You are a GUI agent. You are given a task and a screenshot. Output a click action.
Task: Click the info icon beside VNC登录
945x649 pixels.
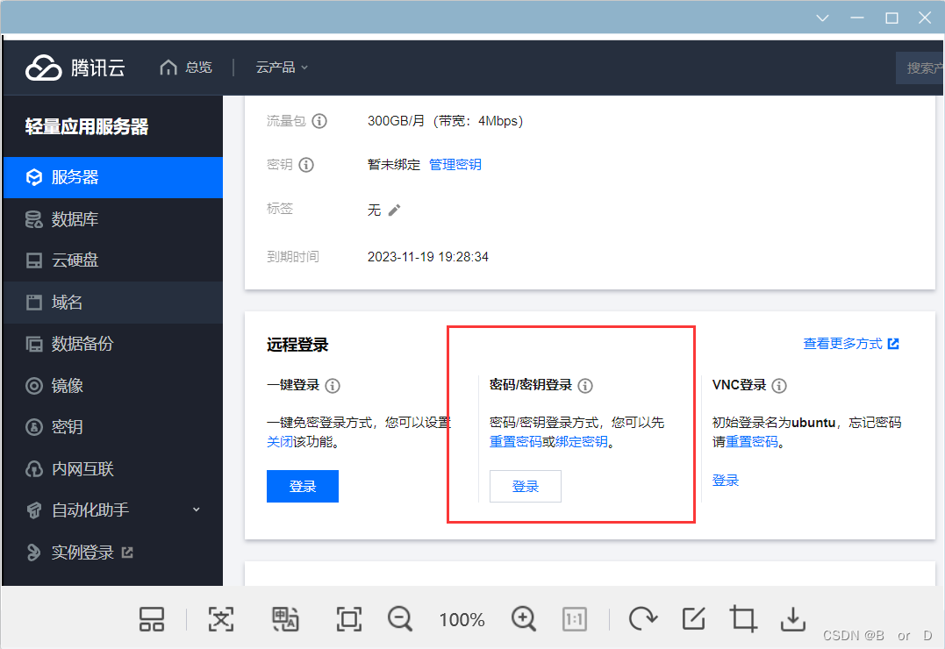coord(779,386)
